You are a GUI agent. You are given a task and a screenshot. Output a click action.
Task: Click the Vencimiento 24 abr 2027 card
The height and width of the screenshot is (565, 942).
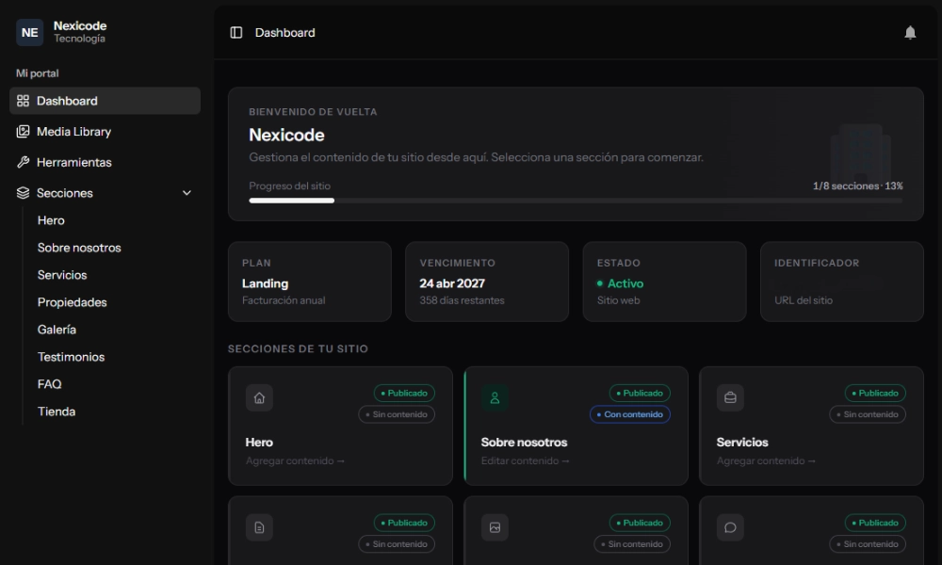[x=487, y=282]
